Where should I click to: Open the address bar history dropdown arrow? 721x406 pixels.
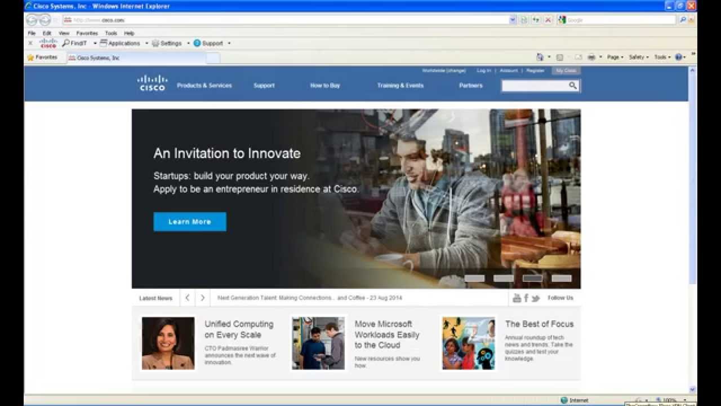[x=513, y=20]
